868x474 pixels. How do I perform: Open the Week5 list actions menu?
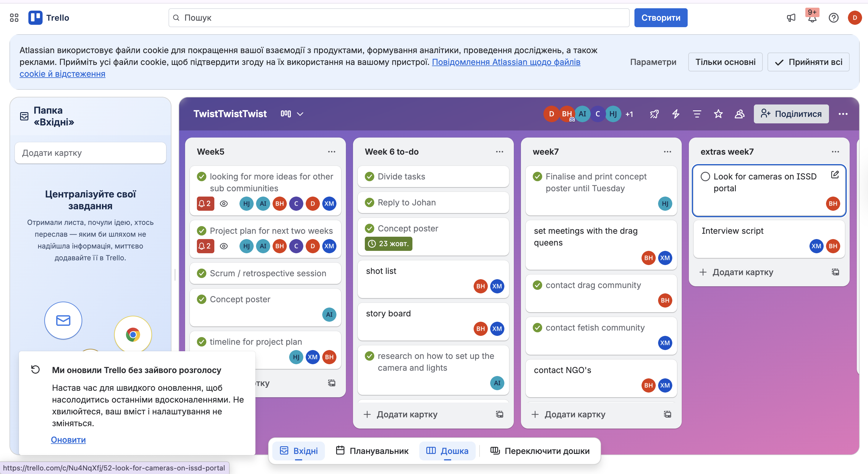pos(332,152)
